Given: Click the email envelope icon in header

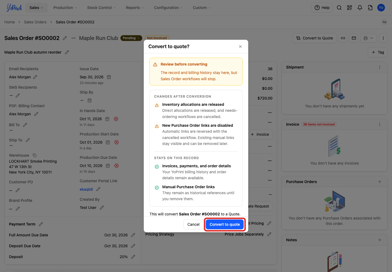Looking at the screenshot, I should coord(354,38).
